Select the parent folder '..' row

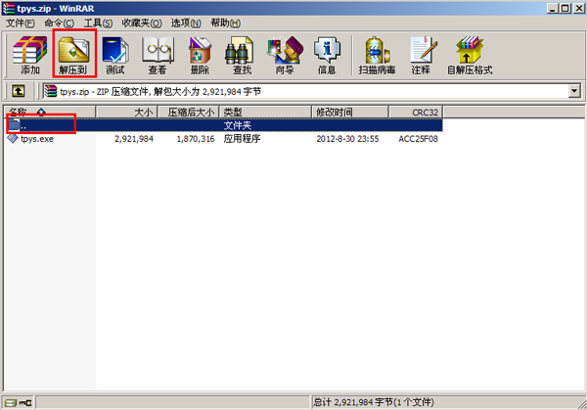point(25,125)
